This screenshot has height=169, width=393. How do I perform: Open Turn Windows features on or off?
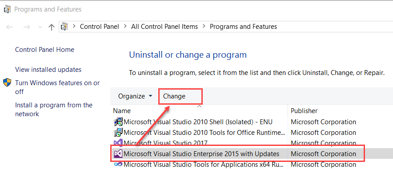click(x=57, y=87)
